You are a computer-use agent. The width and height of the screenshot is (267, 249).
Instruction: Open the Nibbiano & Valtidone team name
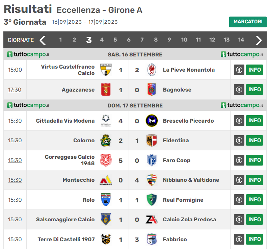pos(191,180)
